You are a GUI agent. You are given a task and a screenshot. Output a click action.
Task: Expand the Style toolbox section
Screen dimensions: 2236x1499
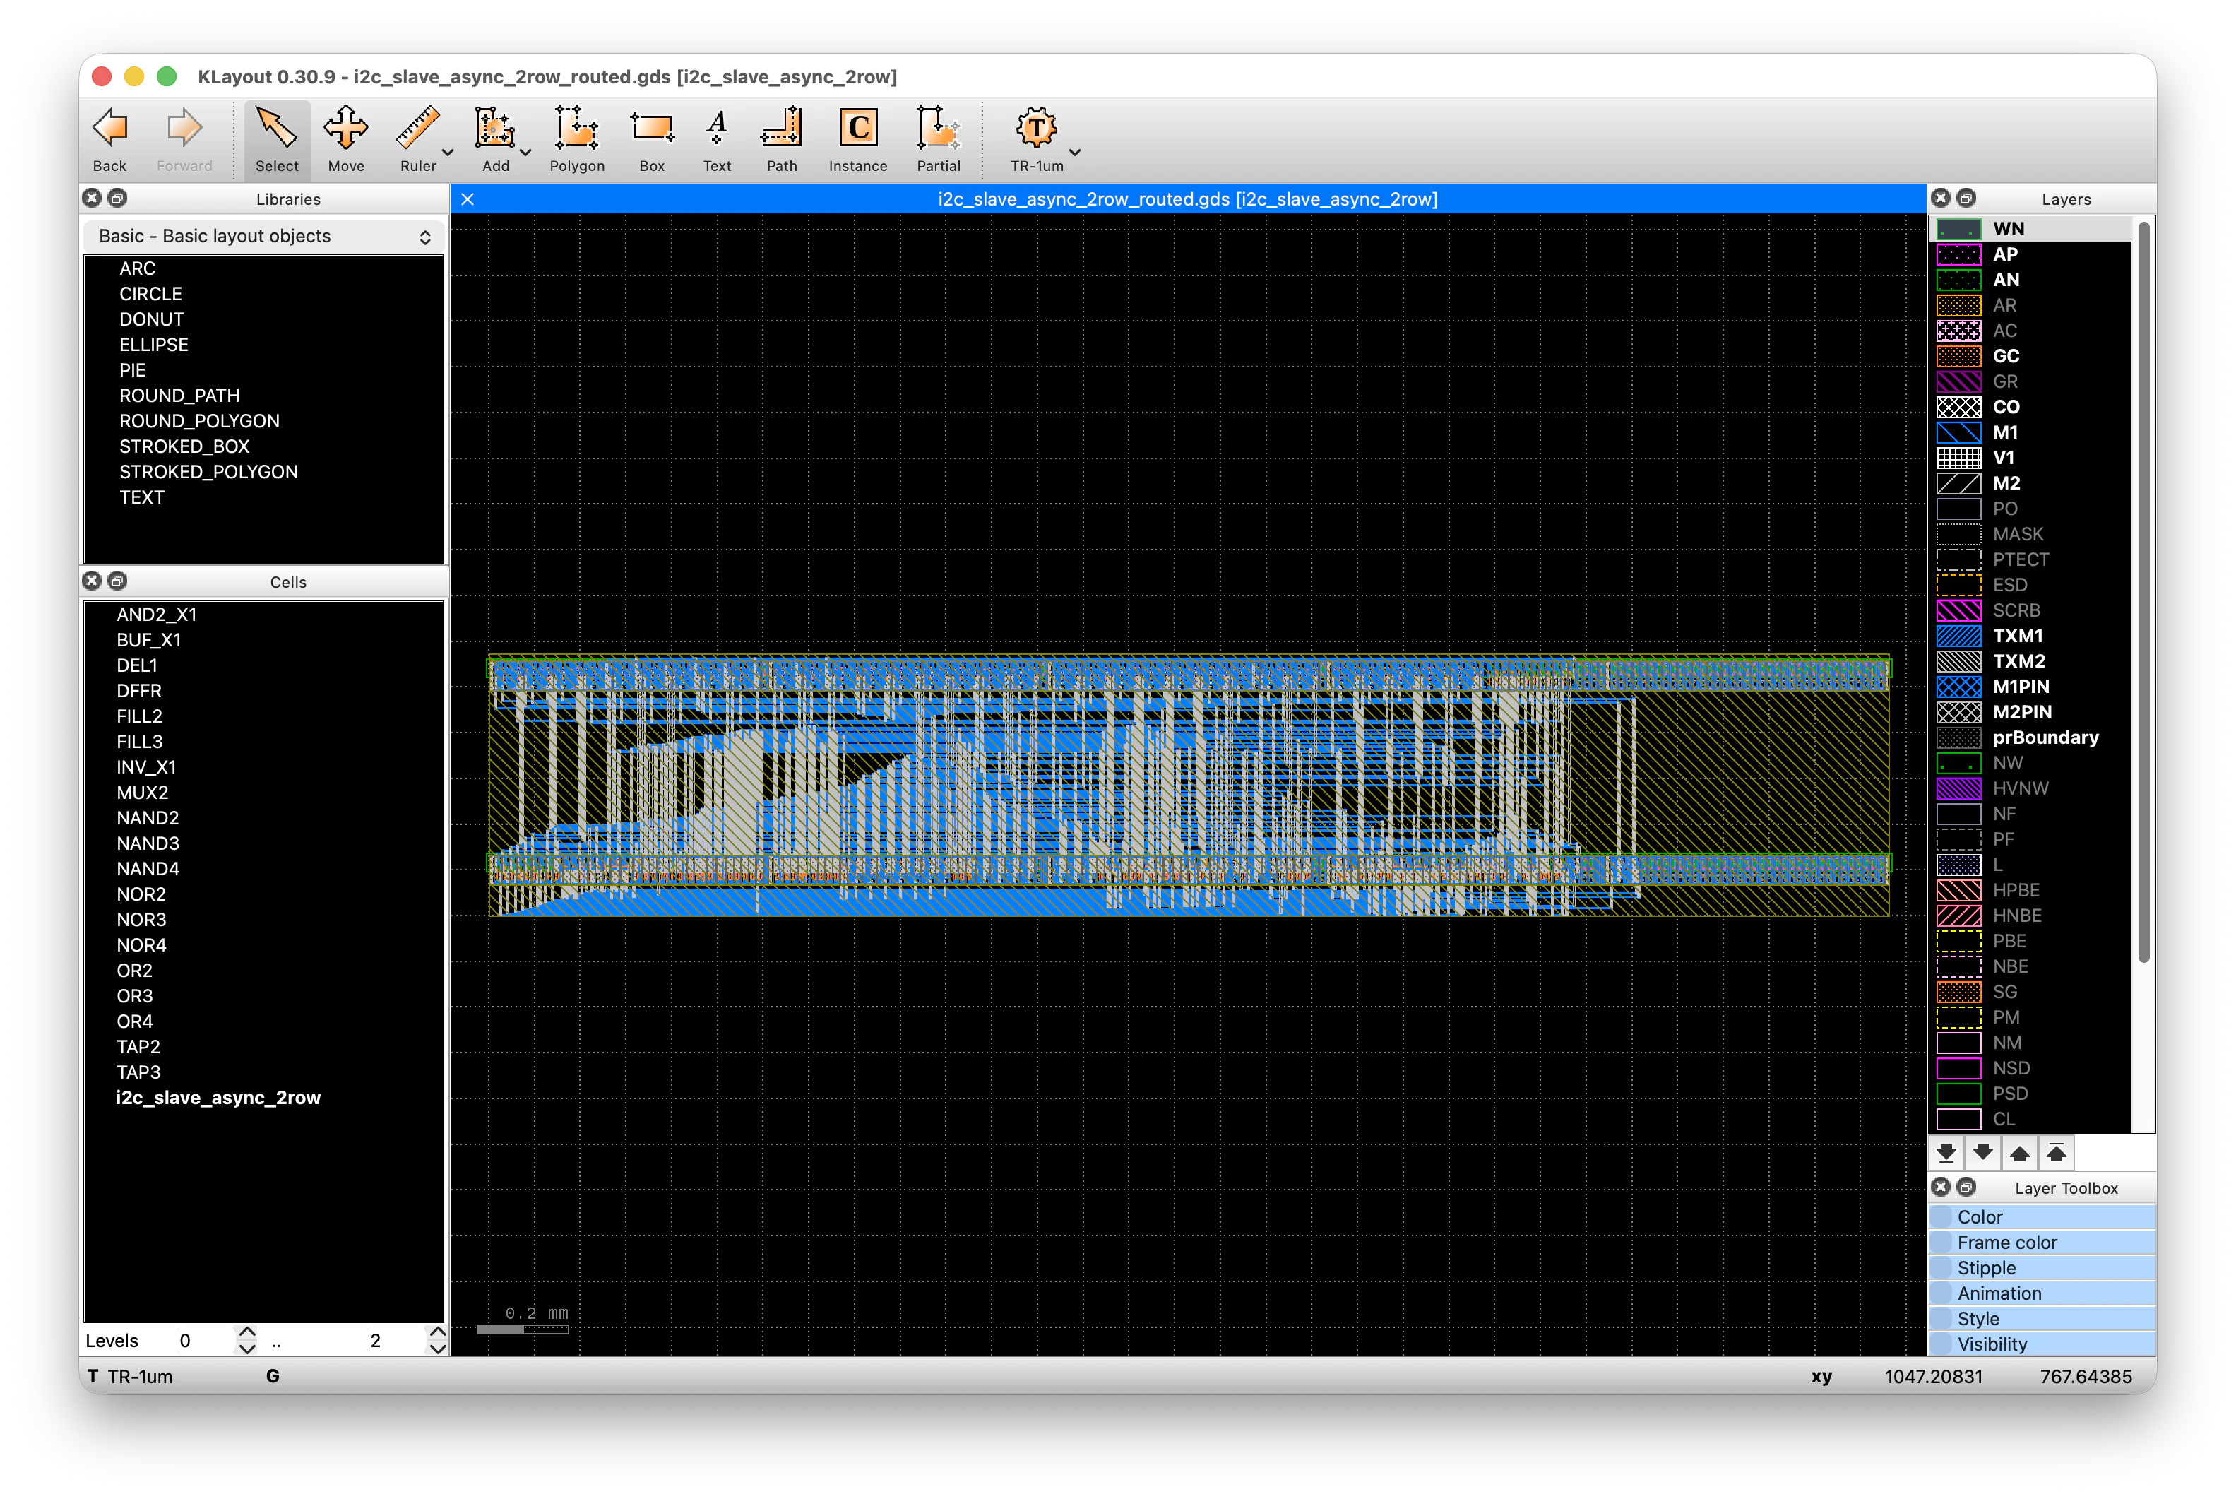pyautogui.click(x=2042, y=1318)
